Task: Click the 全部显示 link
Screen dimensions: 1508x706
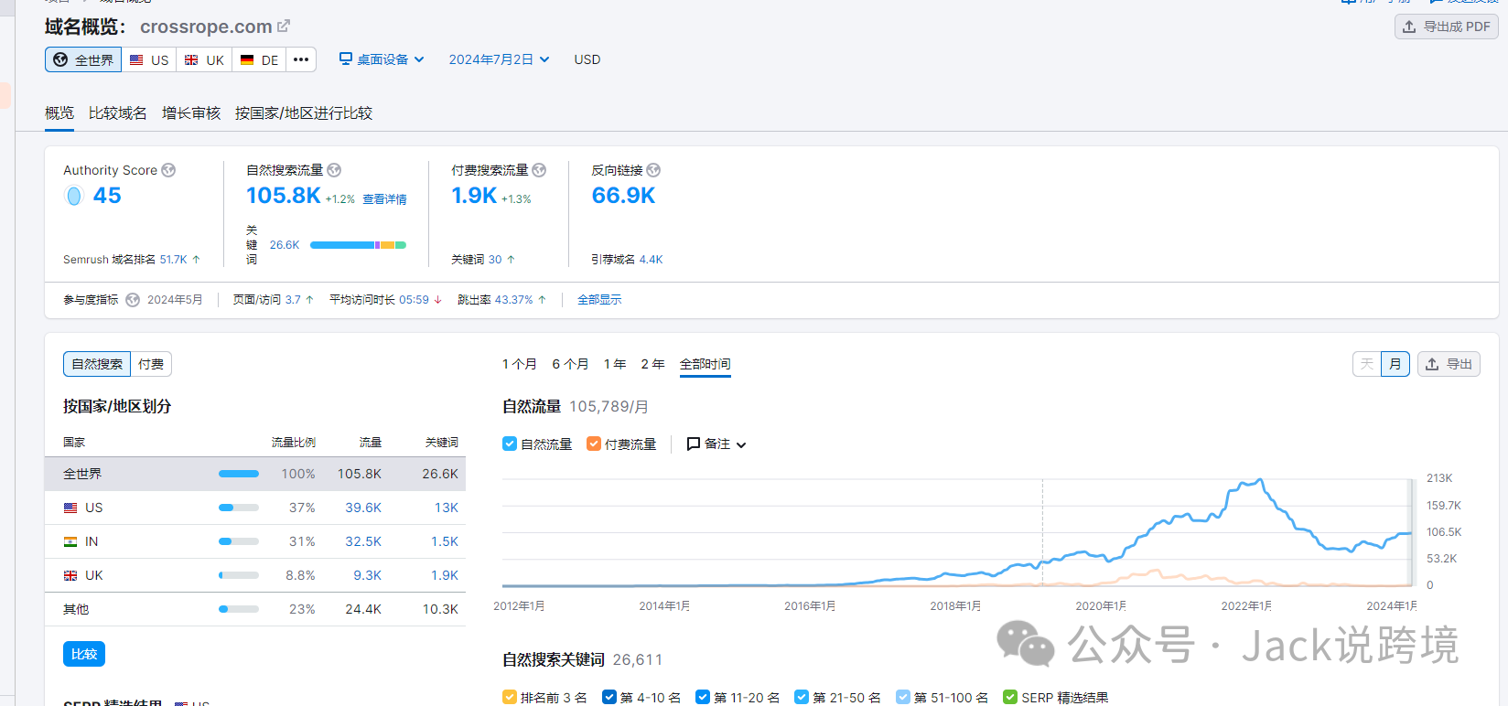Action: [599, 300]
